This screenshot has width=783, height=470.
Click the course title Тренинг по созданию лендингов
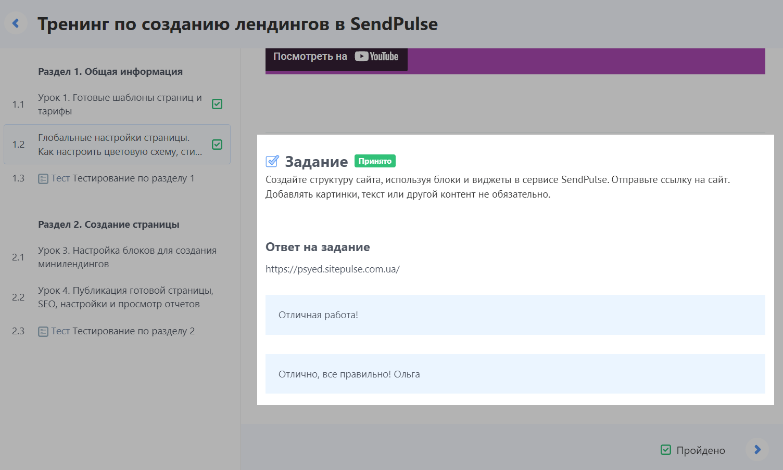pos(237,24)
